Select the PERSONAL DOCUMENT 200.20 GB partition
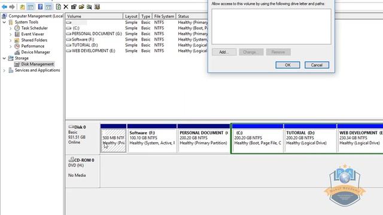This screenshot has width=383, height=215. (203, 139)
